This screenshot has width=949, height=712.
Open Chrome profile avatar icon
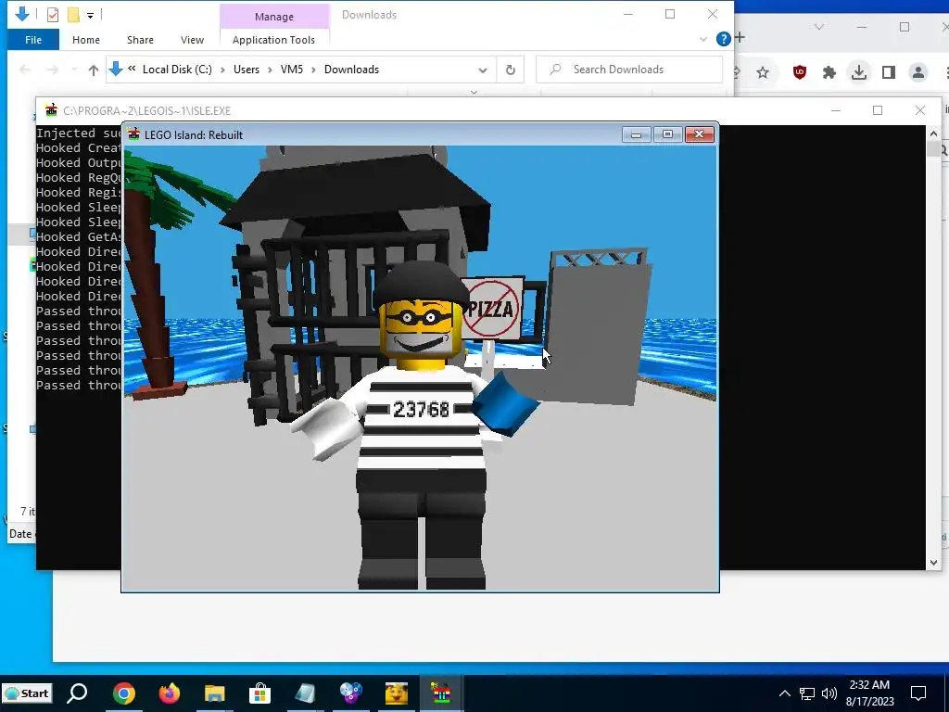[918, 72]
